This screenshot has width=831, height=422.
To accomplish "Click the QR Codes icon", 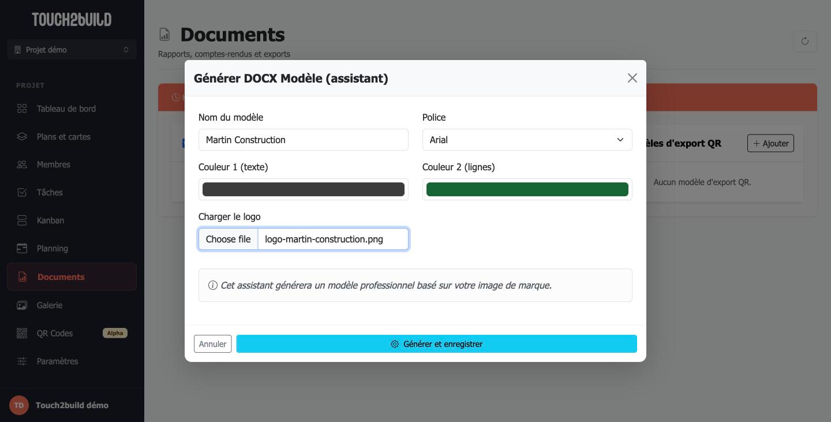I will click(x=22, y=333).
